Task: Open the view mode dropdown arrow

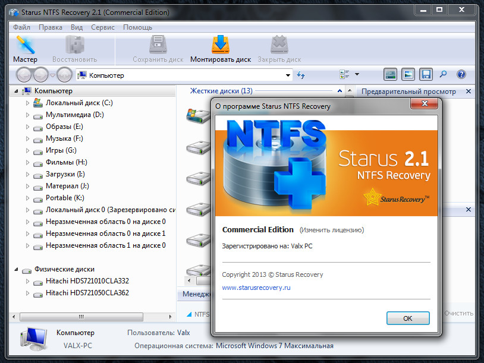Action: 357,74
